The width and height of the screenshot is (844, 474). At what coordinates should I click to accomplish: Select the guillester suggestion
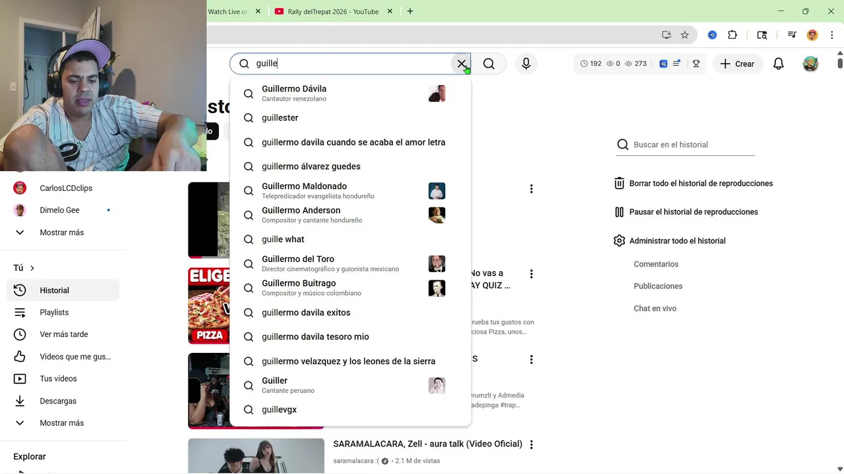[350, 118]
